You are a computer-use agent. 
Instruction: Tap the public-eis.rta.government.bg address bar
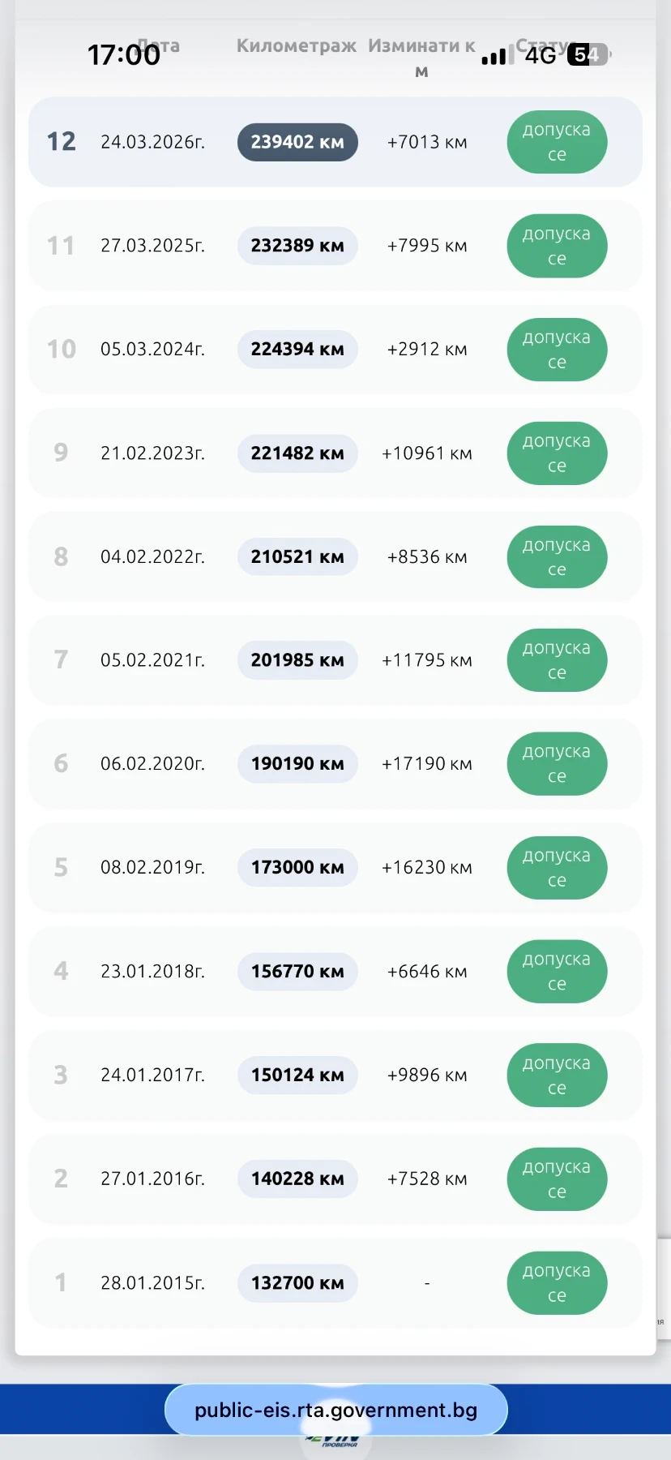pos(335,1410)
